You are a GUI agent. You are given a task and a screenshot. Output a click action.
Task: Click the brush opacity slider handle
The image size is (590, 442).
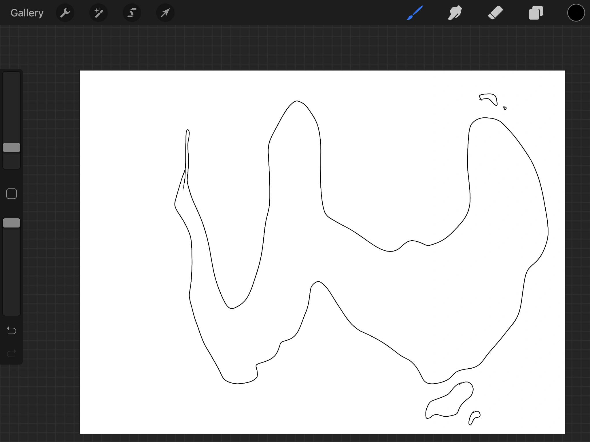coord(12,223)
